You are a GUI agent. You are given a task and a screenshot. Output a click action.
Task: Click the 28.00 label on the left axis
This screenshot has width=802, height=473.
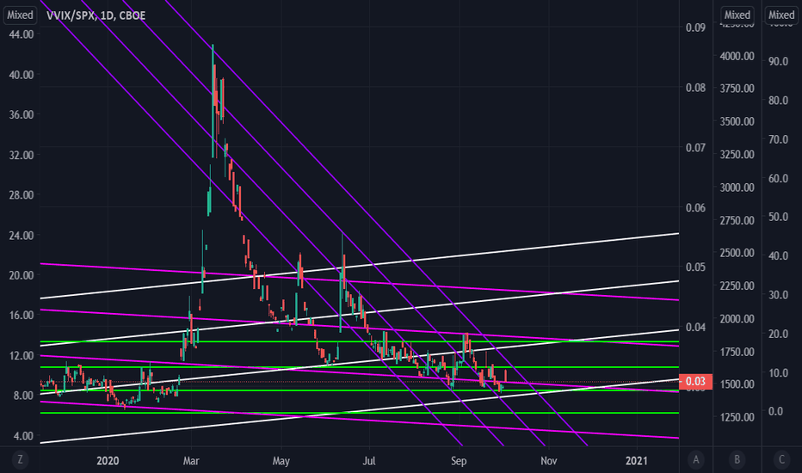[x=22, y=195]
